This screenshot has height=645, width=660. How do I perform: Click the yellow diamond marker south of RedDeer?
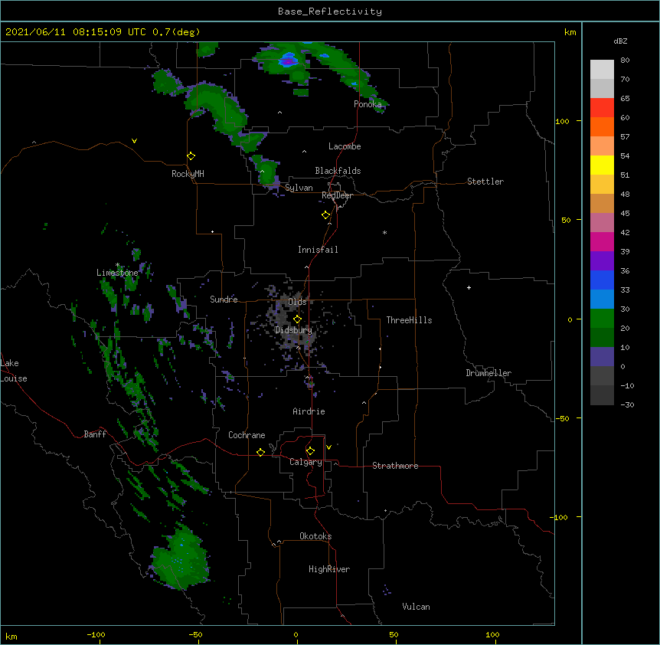[x=326, y=215]
